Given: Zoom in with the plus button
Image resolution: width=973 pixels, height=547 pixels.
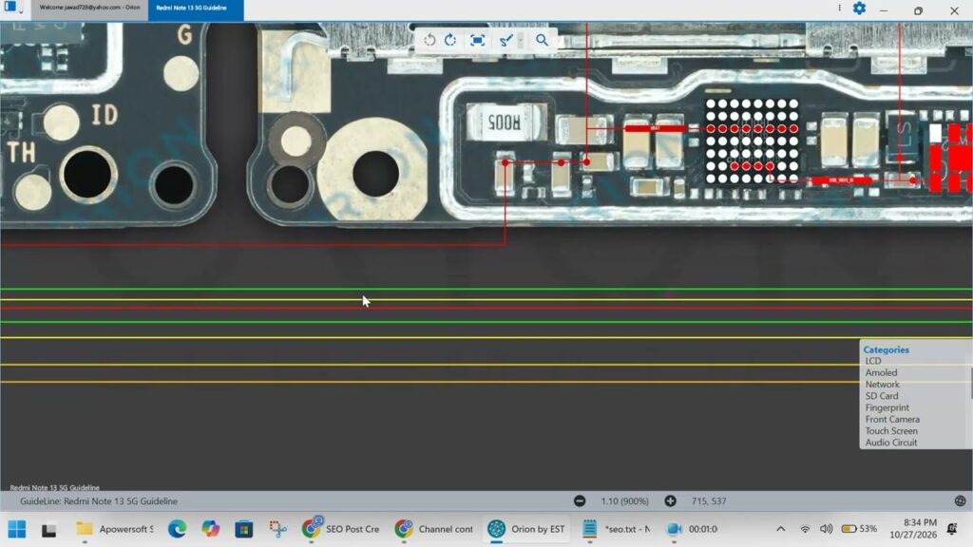Looking at the screenshot, I should pos(670,501).
